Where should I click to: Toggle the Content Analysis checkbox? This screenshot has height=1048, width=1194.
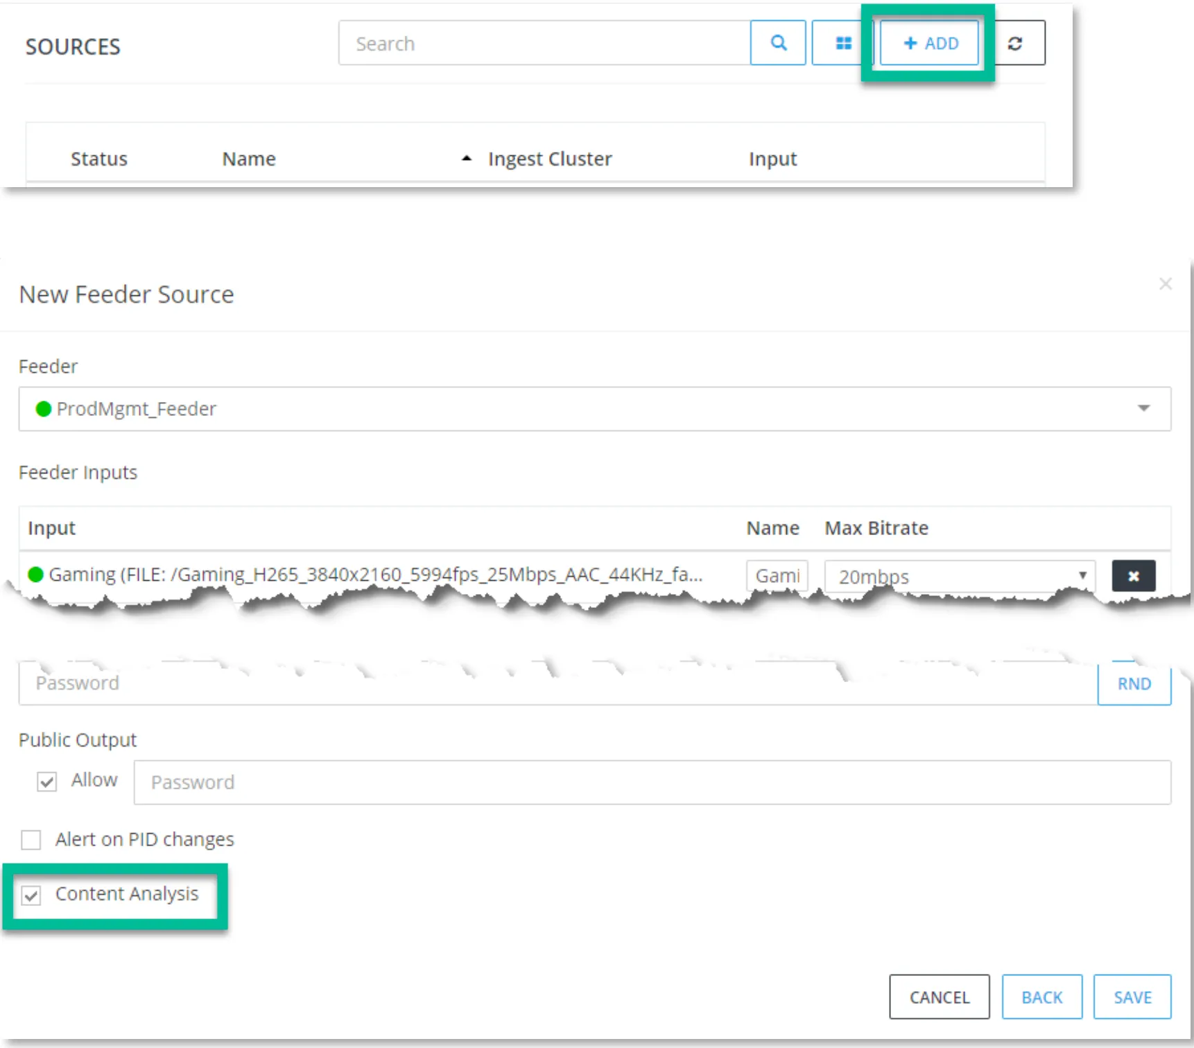pyautogui.click(x=31, y=896)
